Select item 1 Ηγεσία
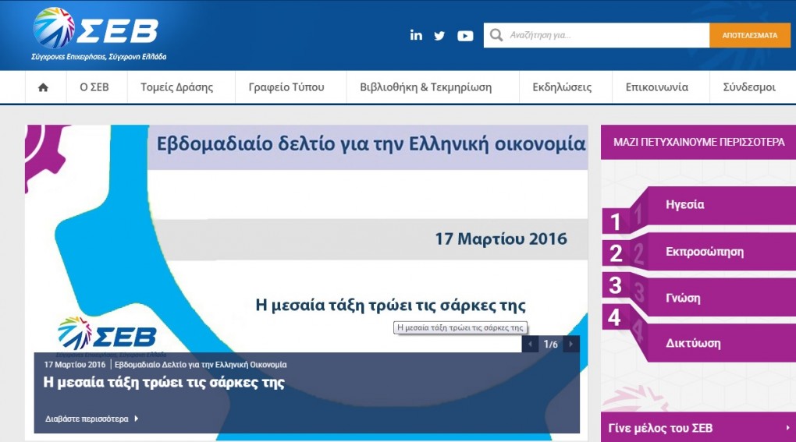 pos(699,210)
